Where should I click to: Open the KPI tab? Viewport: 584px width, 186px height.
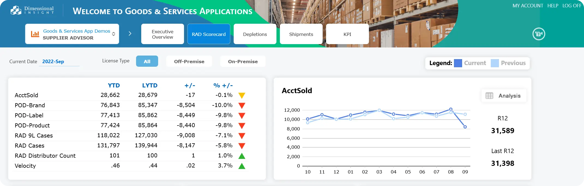tap(347, 34)
